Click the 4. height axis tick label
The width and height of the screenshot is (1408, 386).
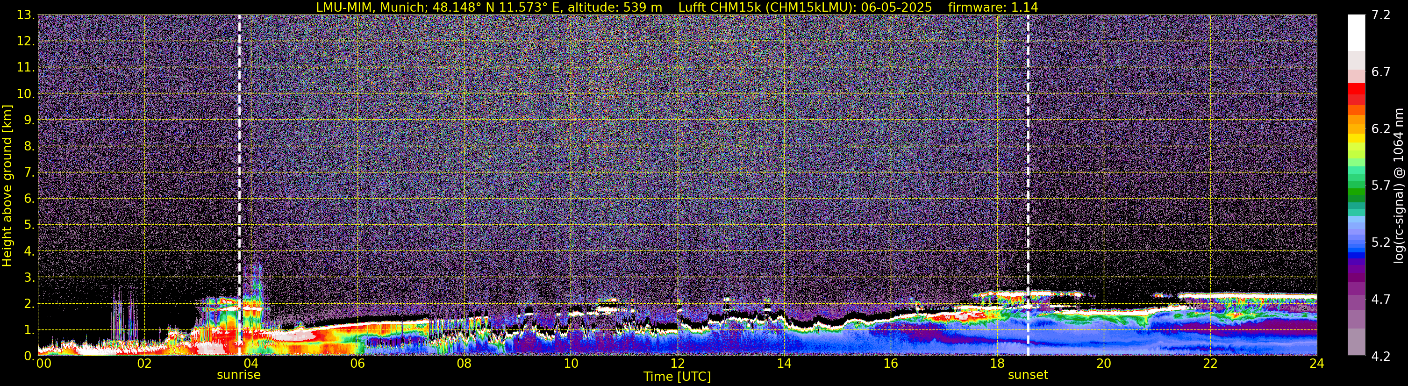[x=29, y=251]
